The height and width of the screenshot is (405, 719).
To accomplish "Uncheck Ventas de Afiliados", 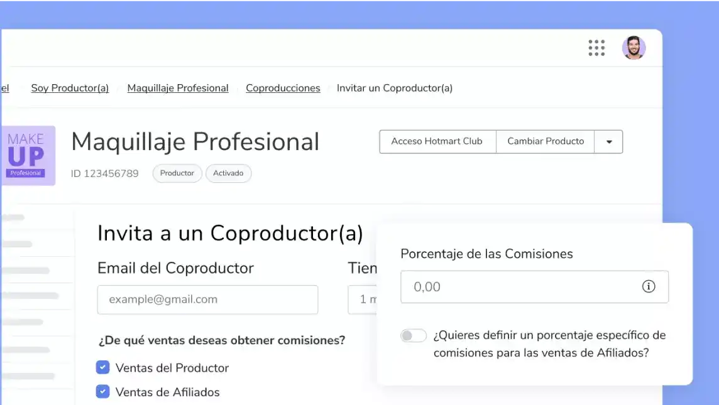I will pos(102,391).
